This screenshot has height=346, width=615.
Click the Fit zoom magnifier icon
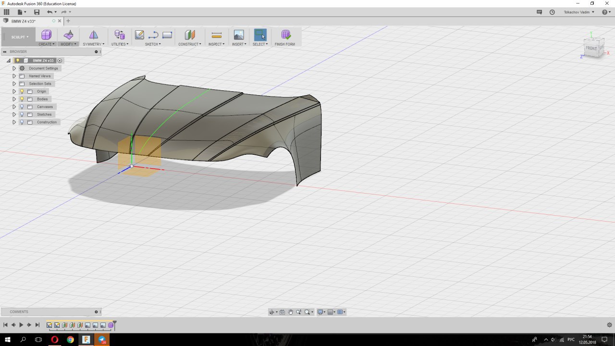tap(307, 312)
